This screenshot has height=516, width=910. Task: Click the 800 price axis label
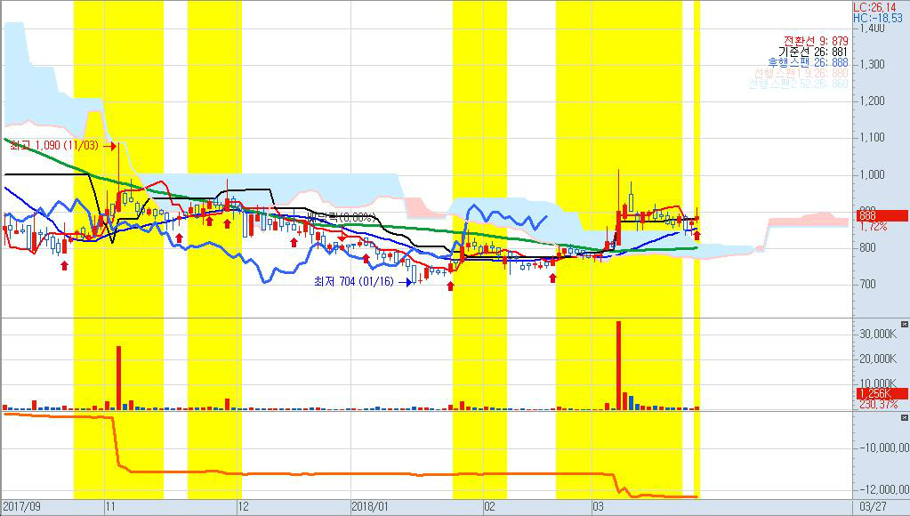pyautogui.click(x=867, y=248)
